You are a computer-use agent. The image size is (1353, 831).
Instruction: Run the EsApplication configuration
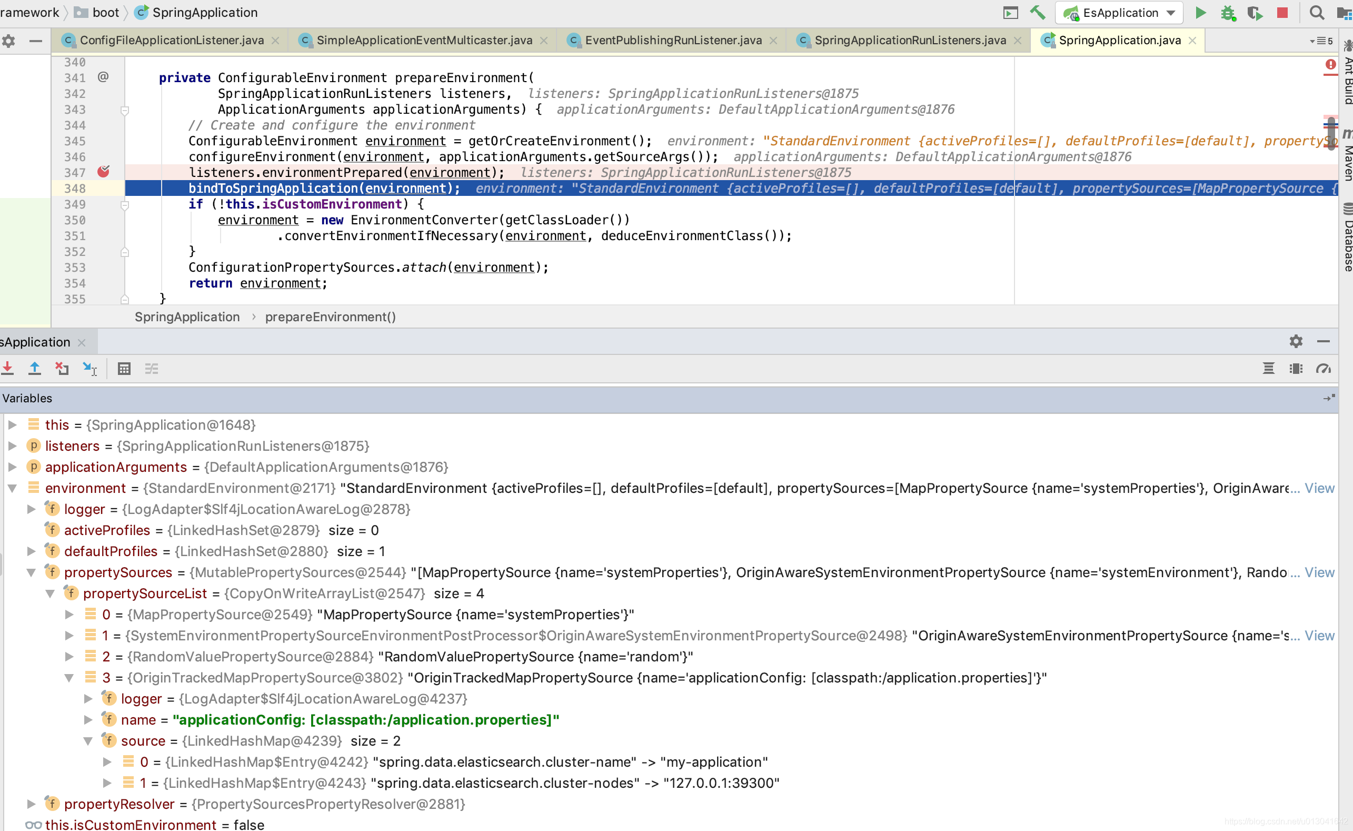click(1200, 13)
